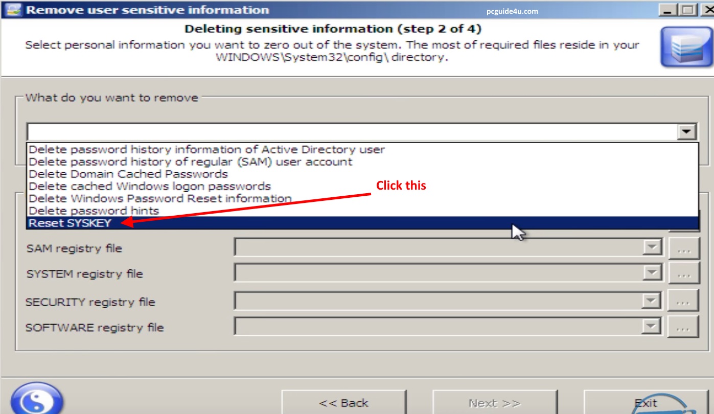This screenshot has width=714, height=414.
Task: Choose Delete Domain Cached Passwords entry
Action: [x=128, y=174]
